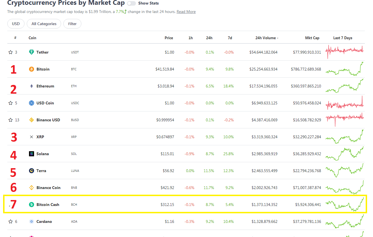Sort the table by 24h change
The width and height of the screenshot is (373, 237).
tap(209, 38)
